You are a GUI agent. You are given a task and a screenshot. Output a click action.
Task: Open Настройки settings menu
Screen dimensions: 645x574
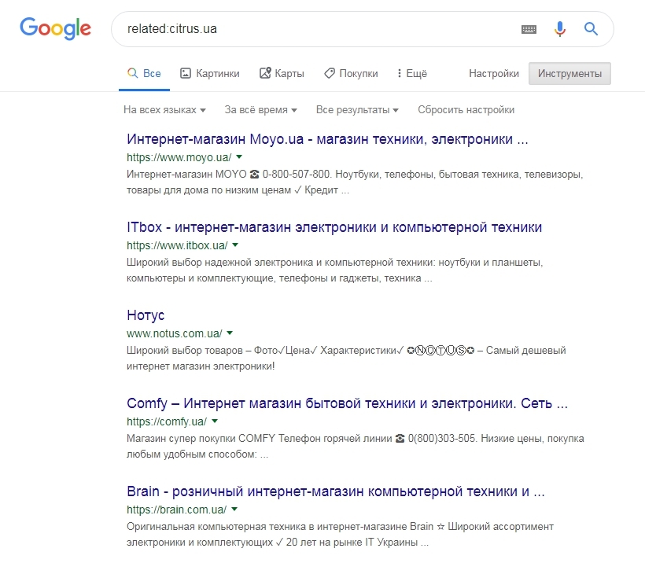point(494,74)
